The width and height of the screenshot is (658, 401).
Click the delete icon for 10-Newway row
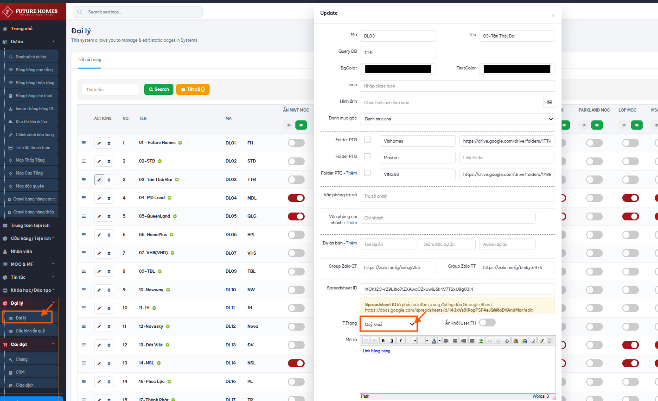point(109,290)
